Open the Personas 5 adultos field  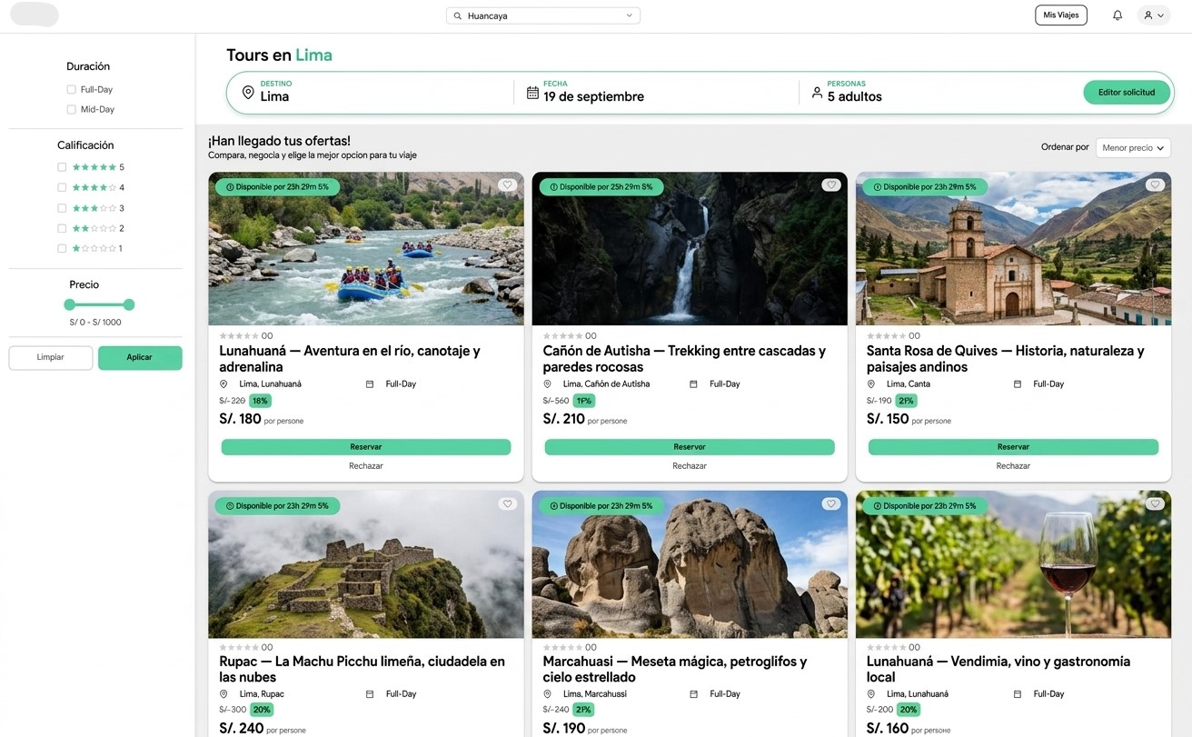tap(940, 92)
